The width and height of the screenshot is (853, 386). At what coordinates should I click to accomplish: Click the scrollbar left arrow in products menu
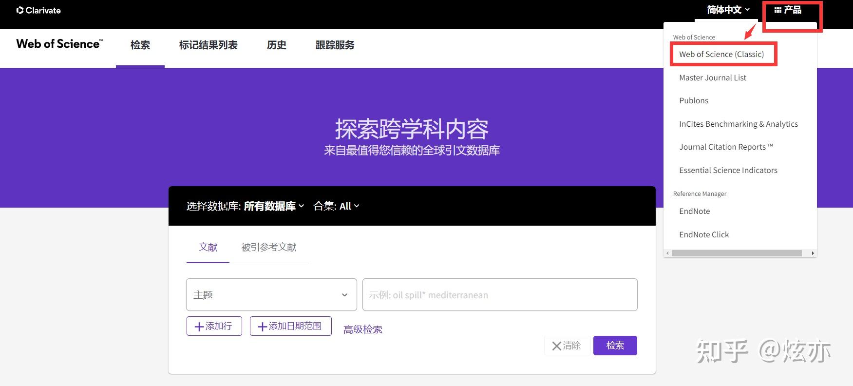tap(667, 253)
